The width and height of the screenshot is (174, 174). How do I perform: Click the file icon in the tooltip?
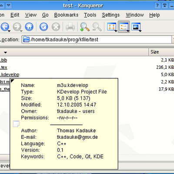tap(16, 124)
